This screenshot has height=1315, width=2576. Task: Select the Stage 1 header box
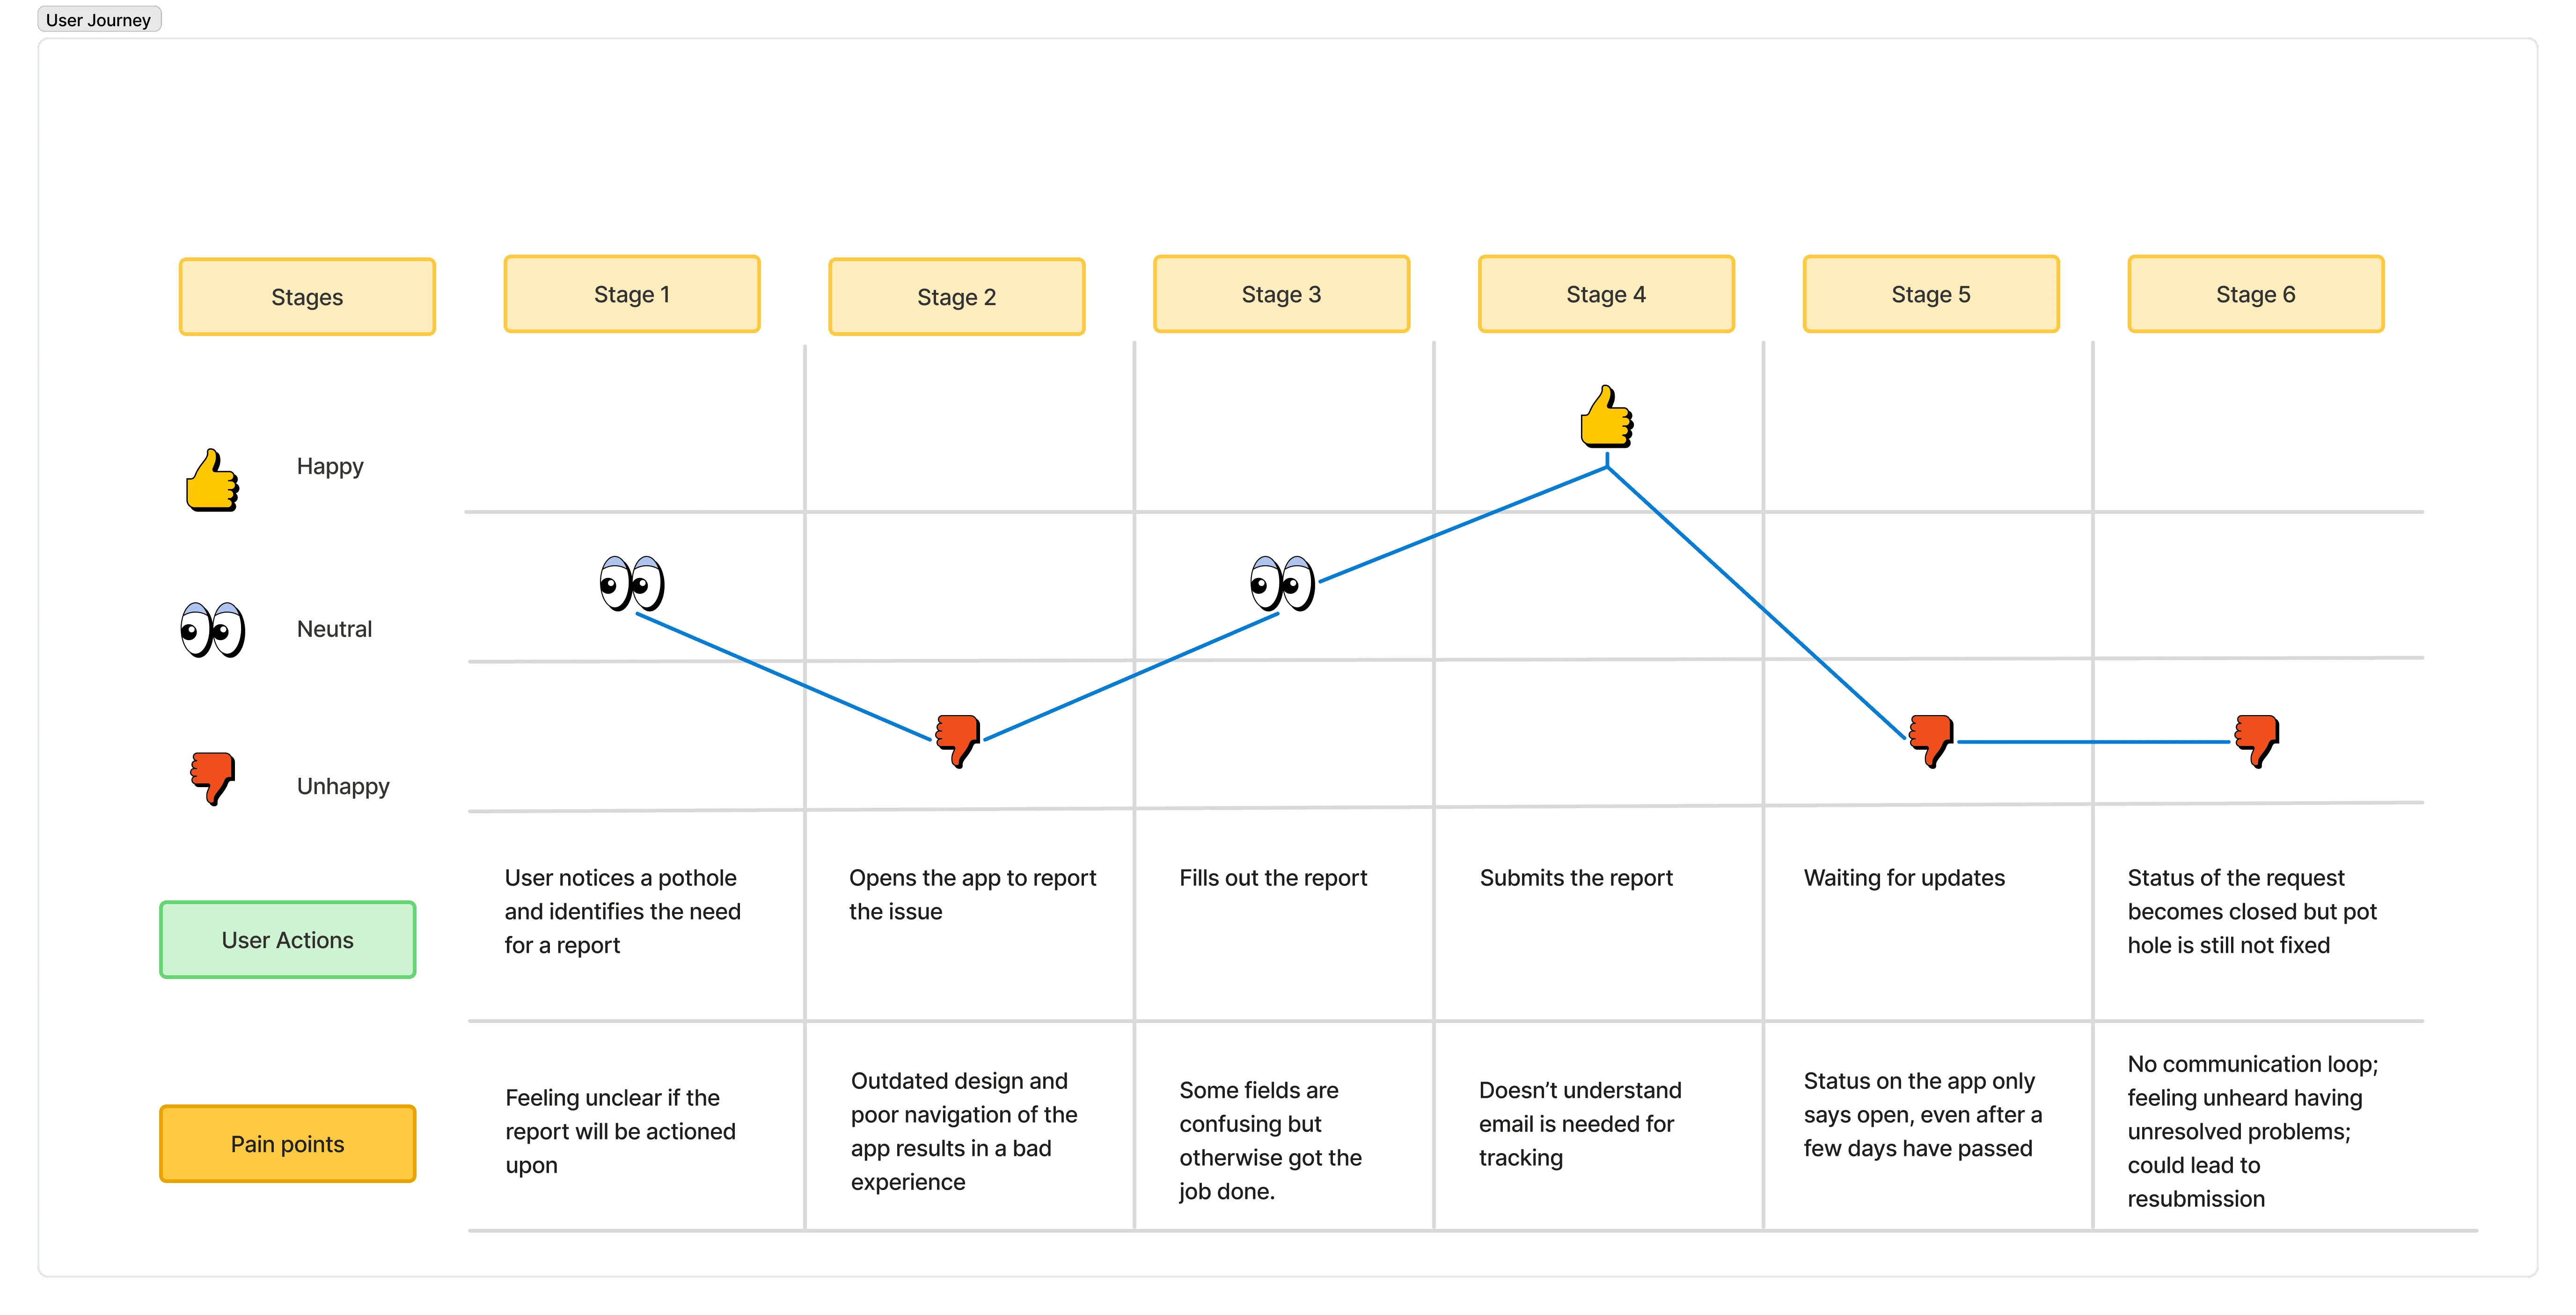coord(632,294)
